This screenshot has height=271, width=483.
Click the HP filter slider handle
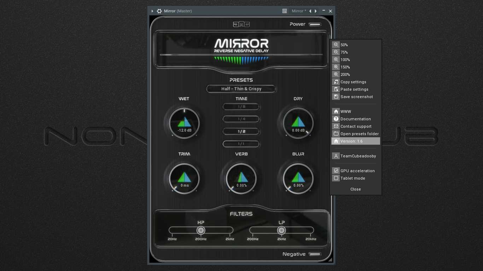[x=201, y=230]
